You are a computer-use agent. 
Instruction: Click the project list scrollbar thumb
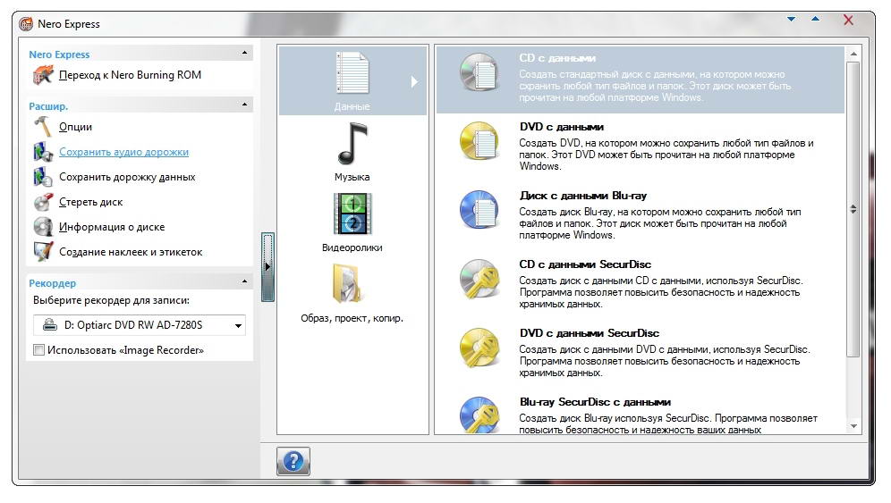853,209
